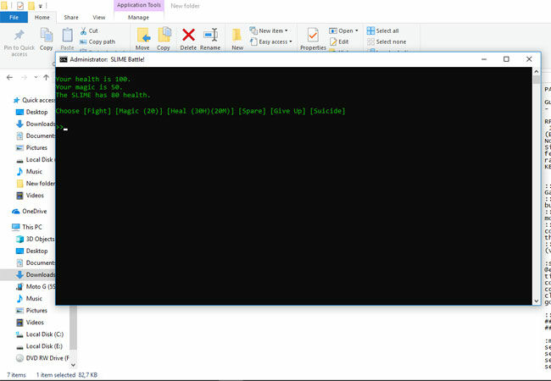
Task: Click the Cut scissors icon
Action: click(83, 30)
